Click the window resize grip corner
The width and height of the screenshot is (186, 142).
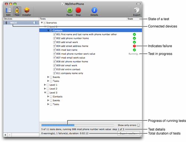(x=141, y=136)
